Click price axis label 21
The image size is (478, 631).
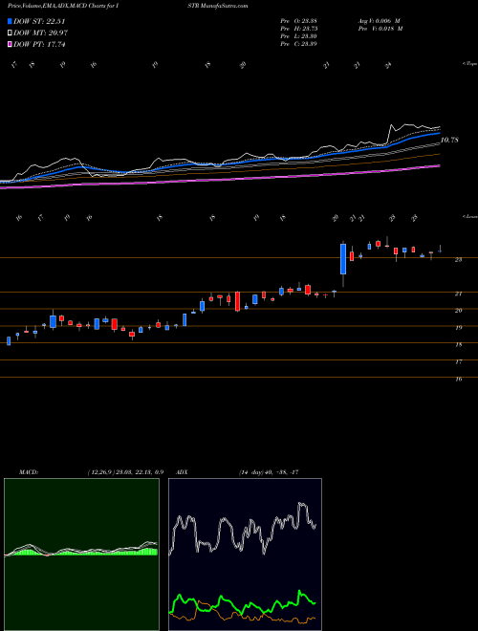(x=458, y=294)
